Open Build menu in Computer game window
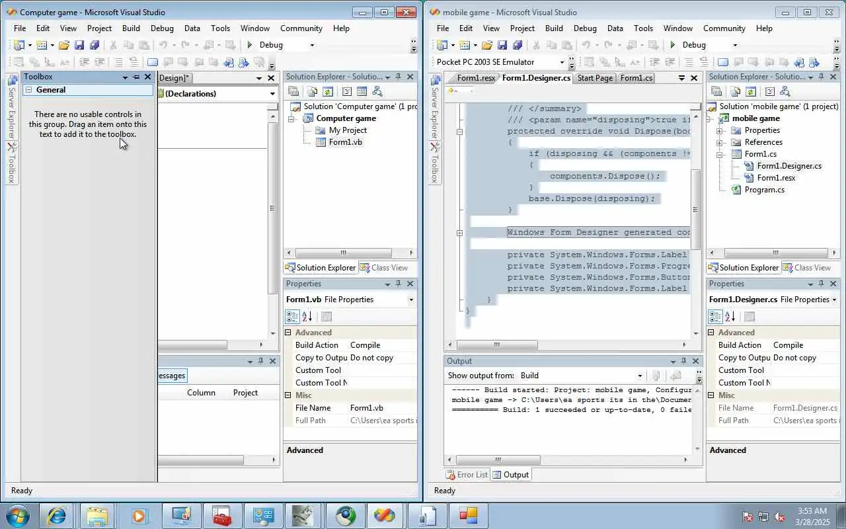 (131, 28)
